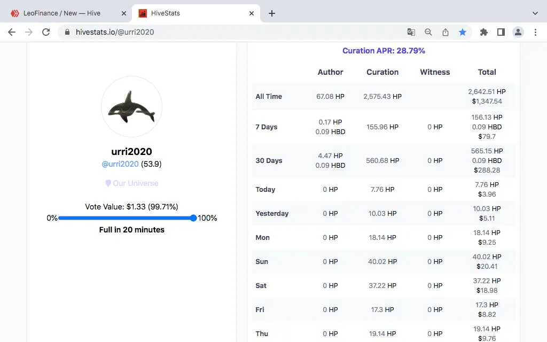This screenshot has width=547, height=342.
Task: Open the user profile avatar icon
Action: 518,32
